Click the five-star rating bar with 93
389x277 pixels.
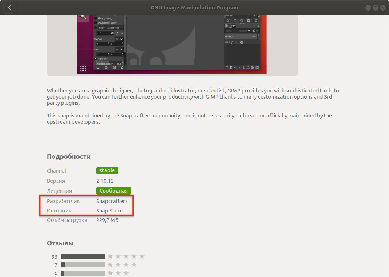tap(83, 256)
